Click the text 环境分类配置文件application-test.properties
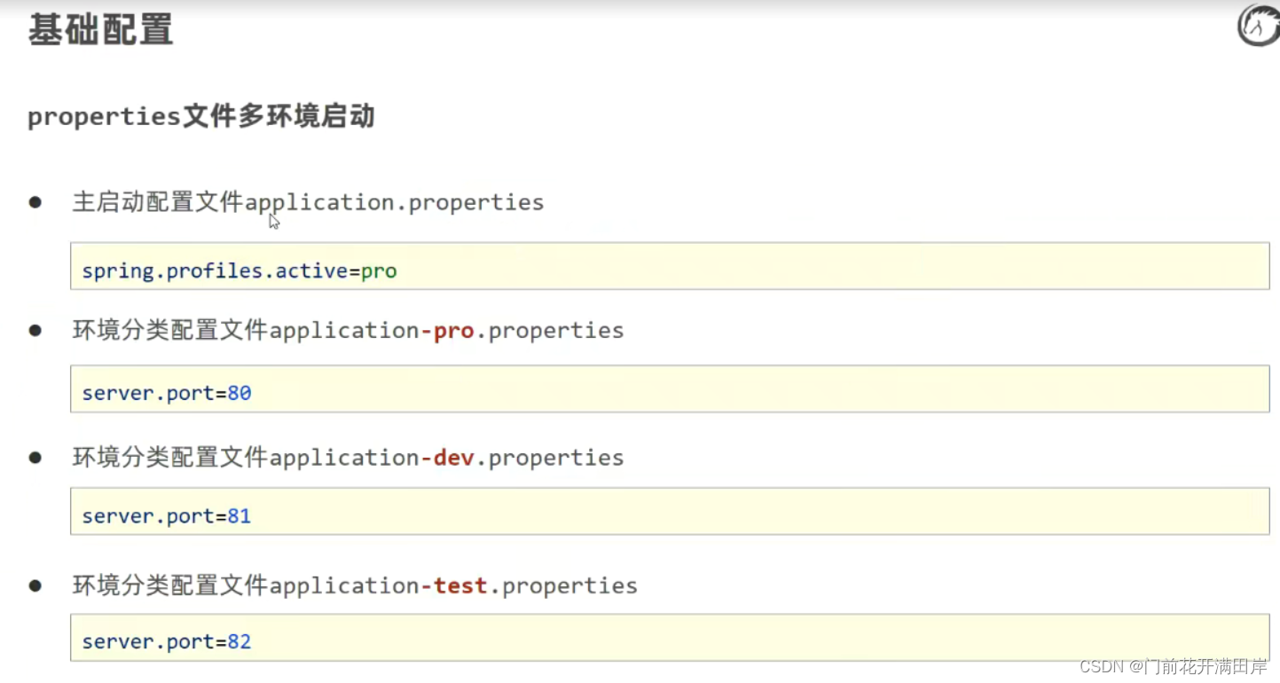This screenshot has width=1280, height=683. [355, 585]
